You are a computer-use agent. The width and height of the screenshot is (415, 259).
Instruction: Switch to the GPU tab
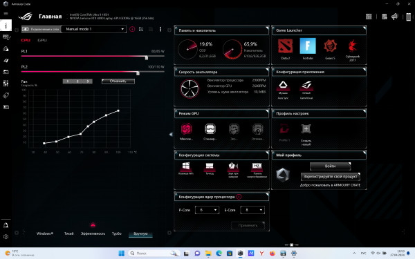click(42, 40)
